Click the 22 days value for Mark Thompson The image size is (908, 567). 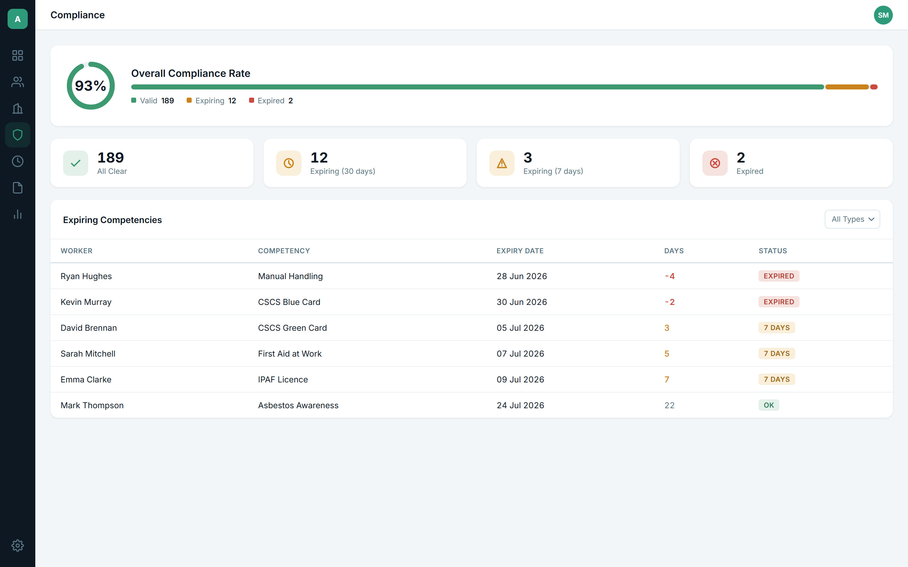point(669,405)
